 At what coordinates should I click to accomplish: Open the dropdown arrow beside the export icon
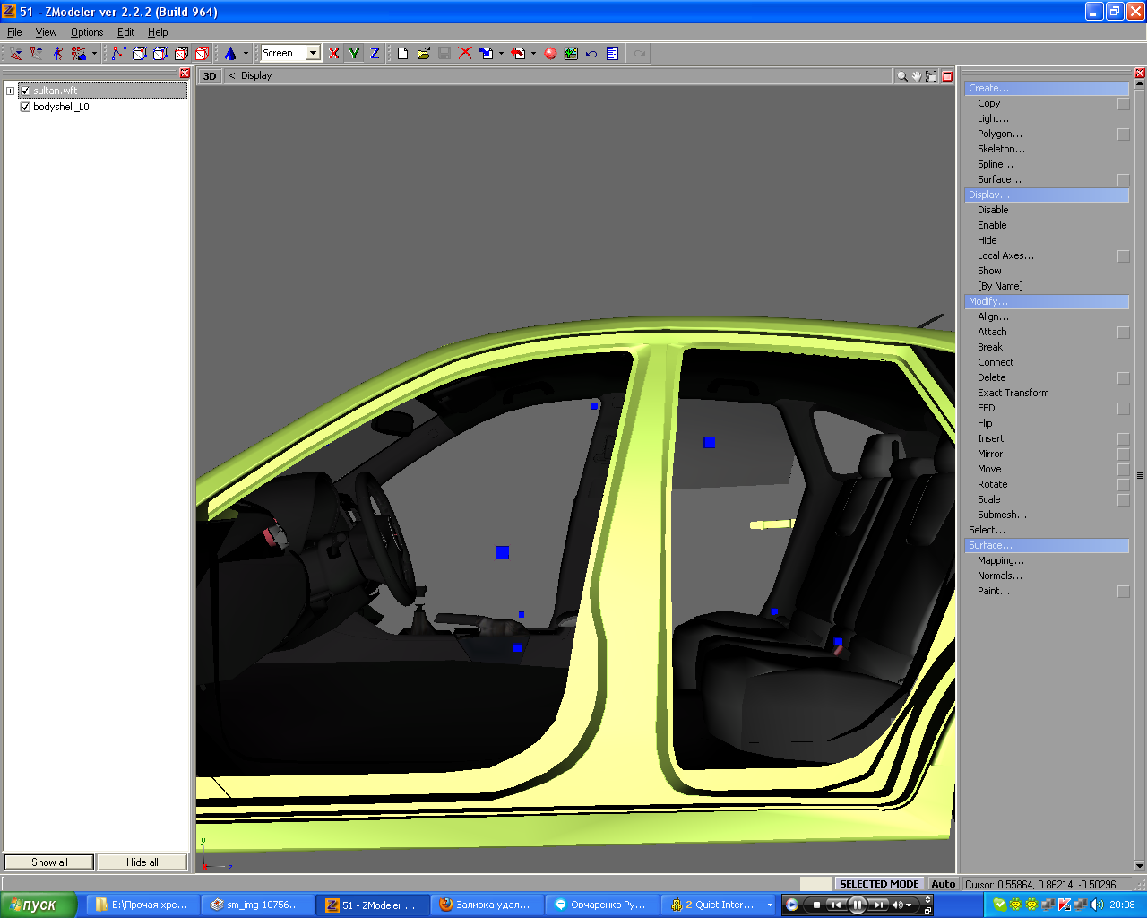point(533,54)
